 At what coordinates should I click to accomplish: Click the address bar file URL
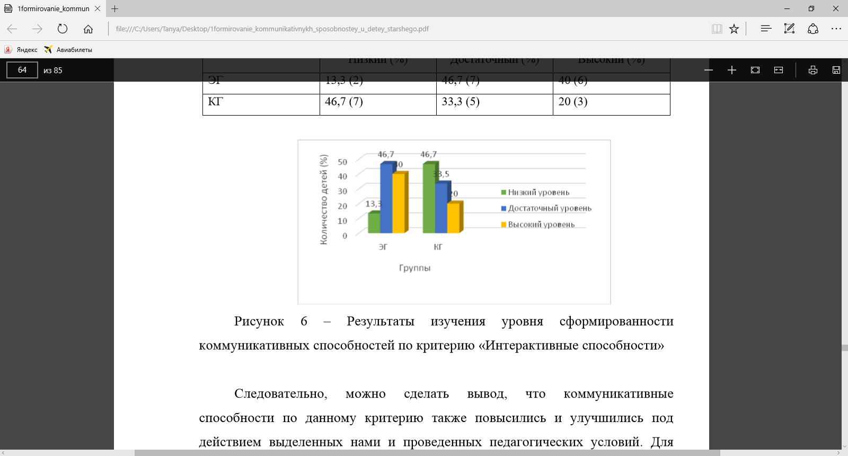[x=272, y=29]
